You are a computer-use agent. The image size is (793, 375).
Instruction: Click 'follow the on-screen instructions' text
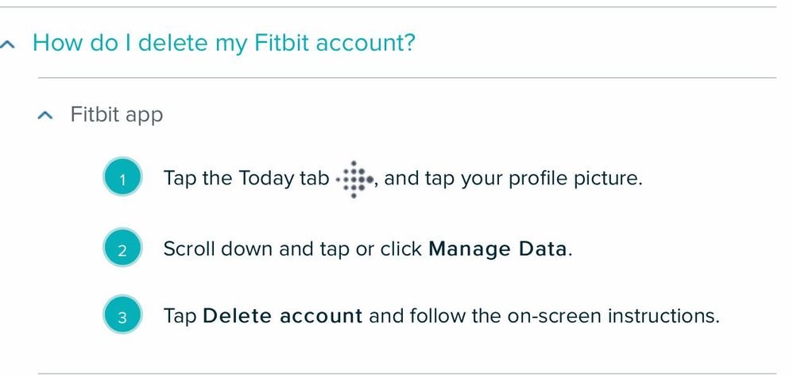[564, 316]
